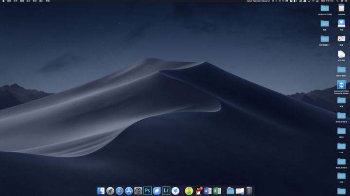The height and width of the screenshot is (196, 350).
Task: Launch Microsoft Excel from the Dock
Action: pos(217,191)
